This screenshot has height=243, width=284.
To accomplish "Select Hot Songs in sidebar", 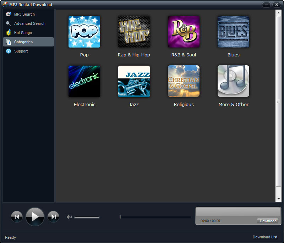I will (23, 33).
